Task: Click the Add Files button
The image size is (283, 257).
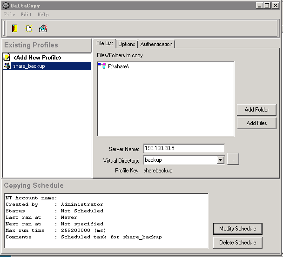Action: pos(256,123)
